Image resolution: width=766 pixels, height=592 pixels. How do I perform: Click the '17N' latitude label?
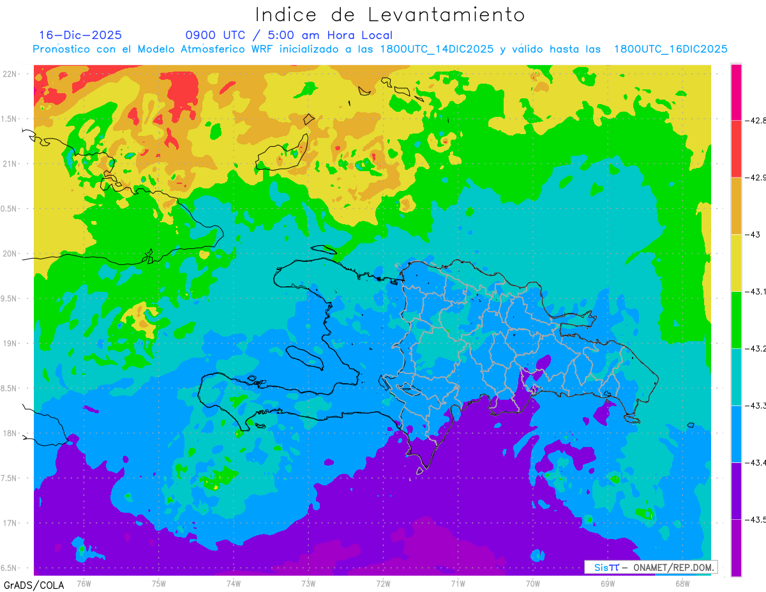tap(11, 523)
